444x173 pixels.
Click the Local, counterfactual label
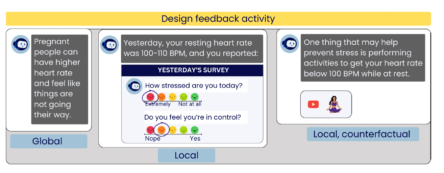(362, 134)
